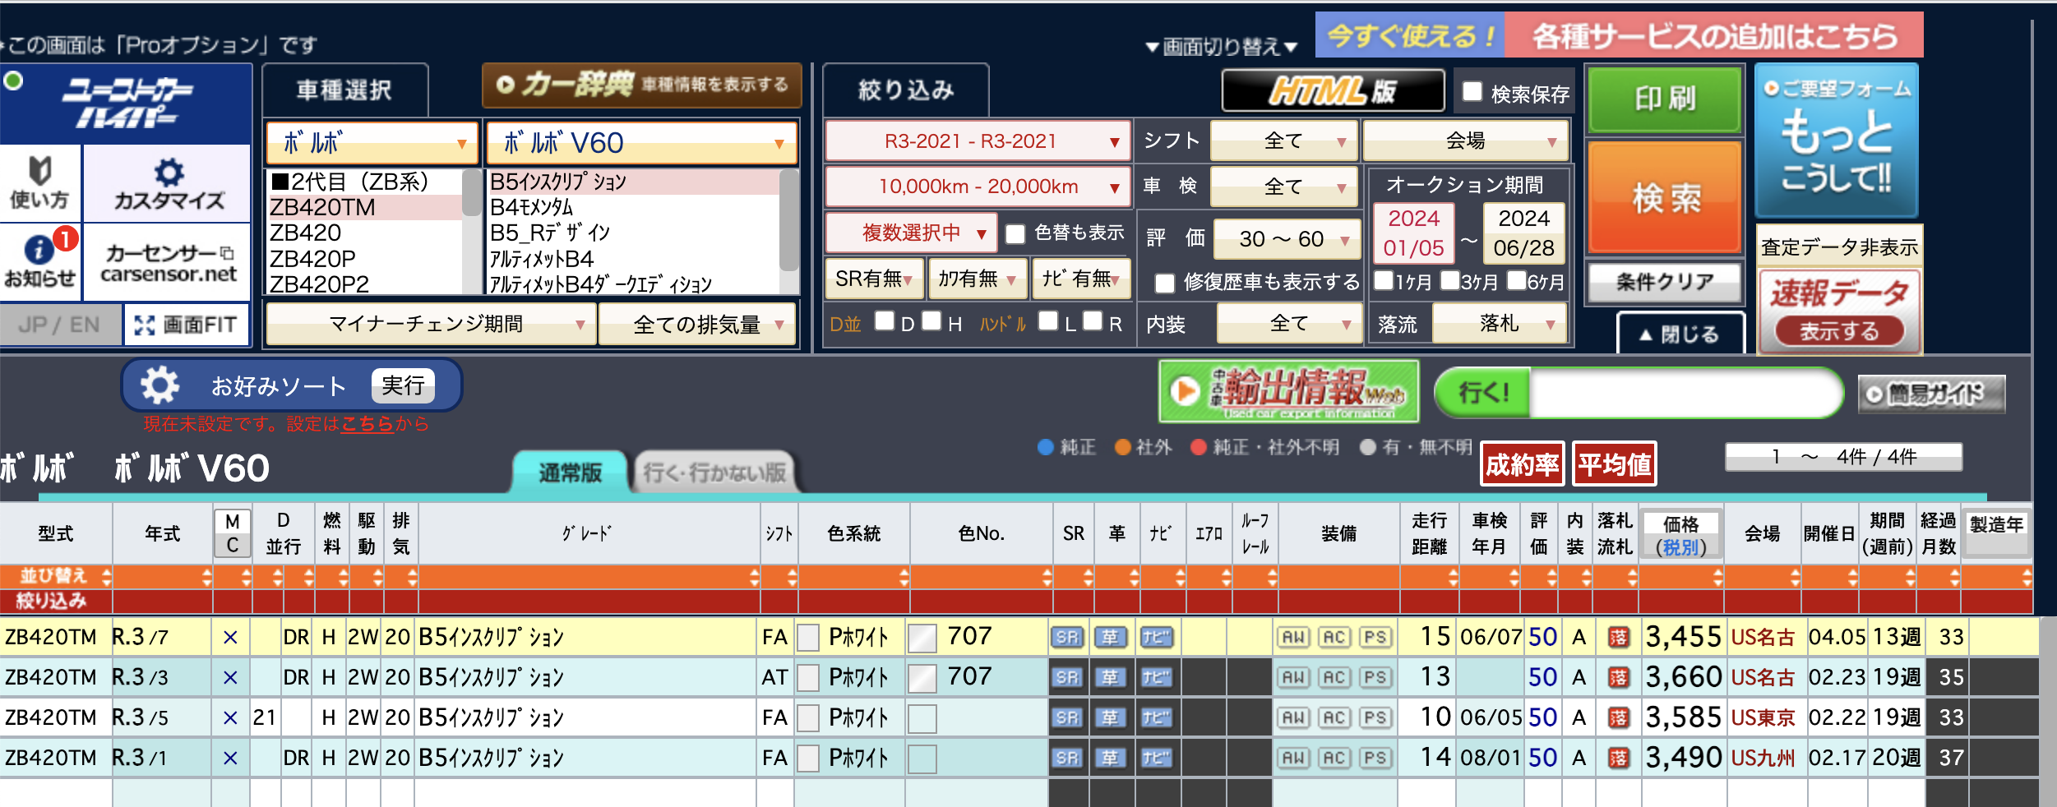Click the 画面FIT fit-screen icon
Image resolution: width=2057 pixels, height=807 pixels.
186,325
